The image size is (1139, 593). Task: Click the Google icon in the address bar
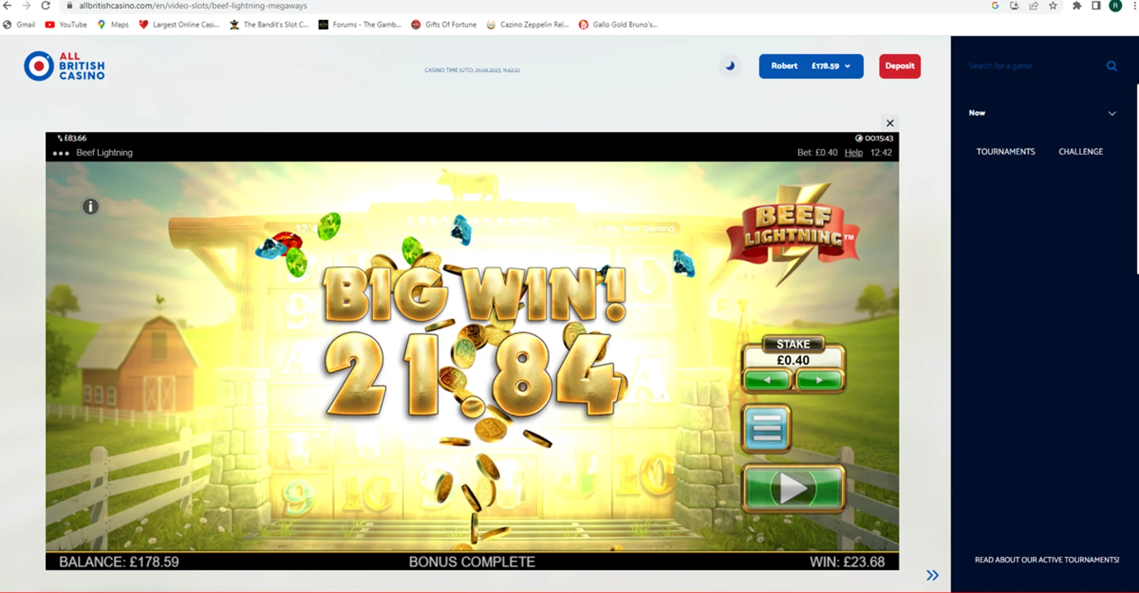click(995, 5)
